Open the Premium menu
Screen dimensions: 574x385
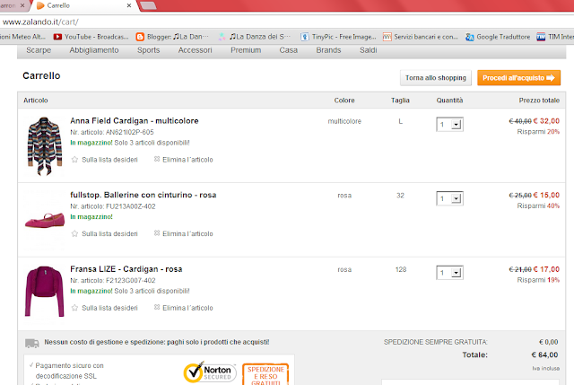[246, 50]
